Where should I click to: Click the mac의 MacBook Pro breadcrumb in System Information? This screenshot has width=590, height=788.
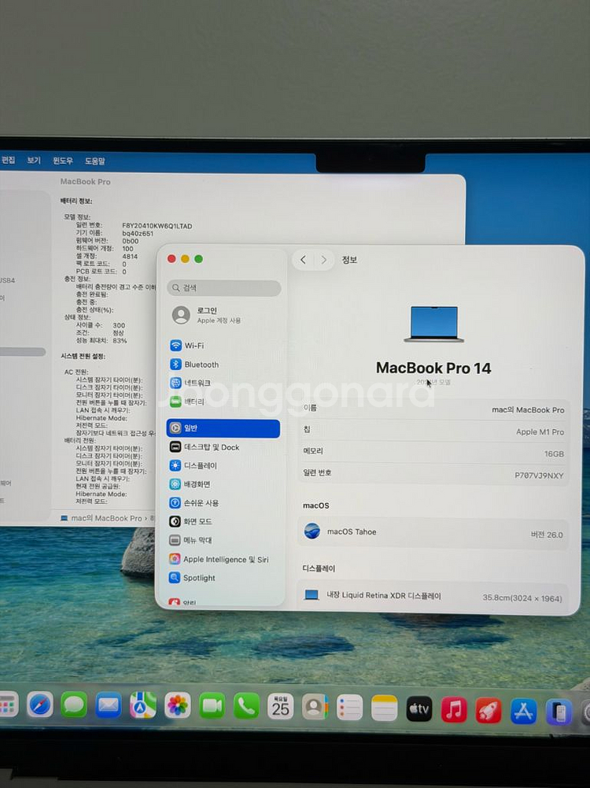pyautogui.click(x=106, y=518)
